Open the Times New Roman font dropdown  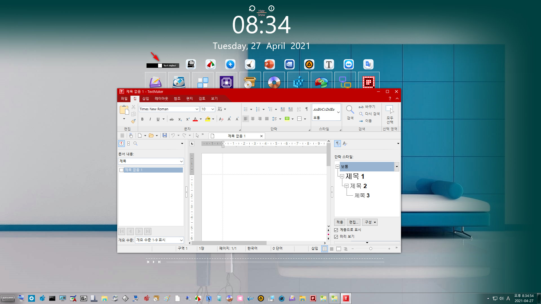click(x=197, y=109)
